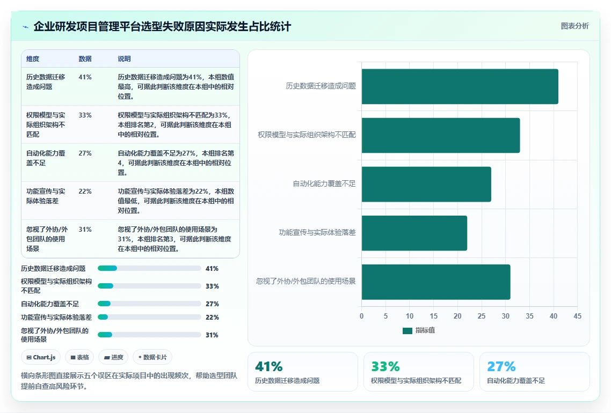Screen dimensions: 611x413
Task: Select the 数据卡片 tag chip
Action: click(152, 357)
